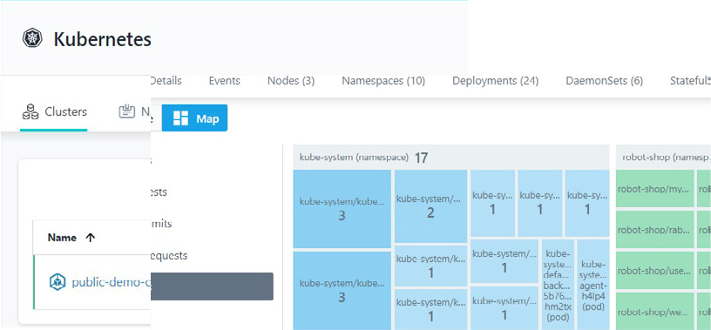The width and height of the screenshot is (711, 330).
Task: Select the robot-shop/we... treemap cell
Action: pyautogui.click(x=654, y=312)
